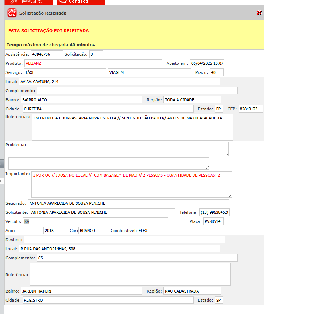Open the 'para GPS' red button
This screenshot has height=314, width=314.
(29, 2)
